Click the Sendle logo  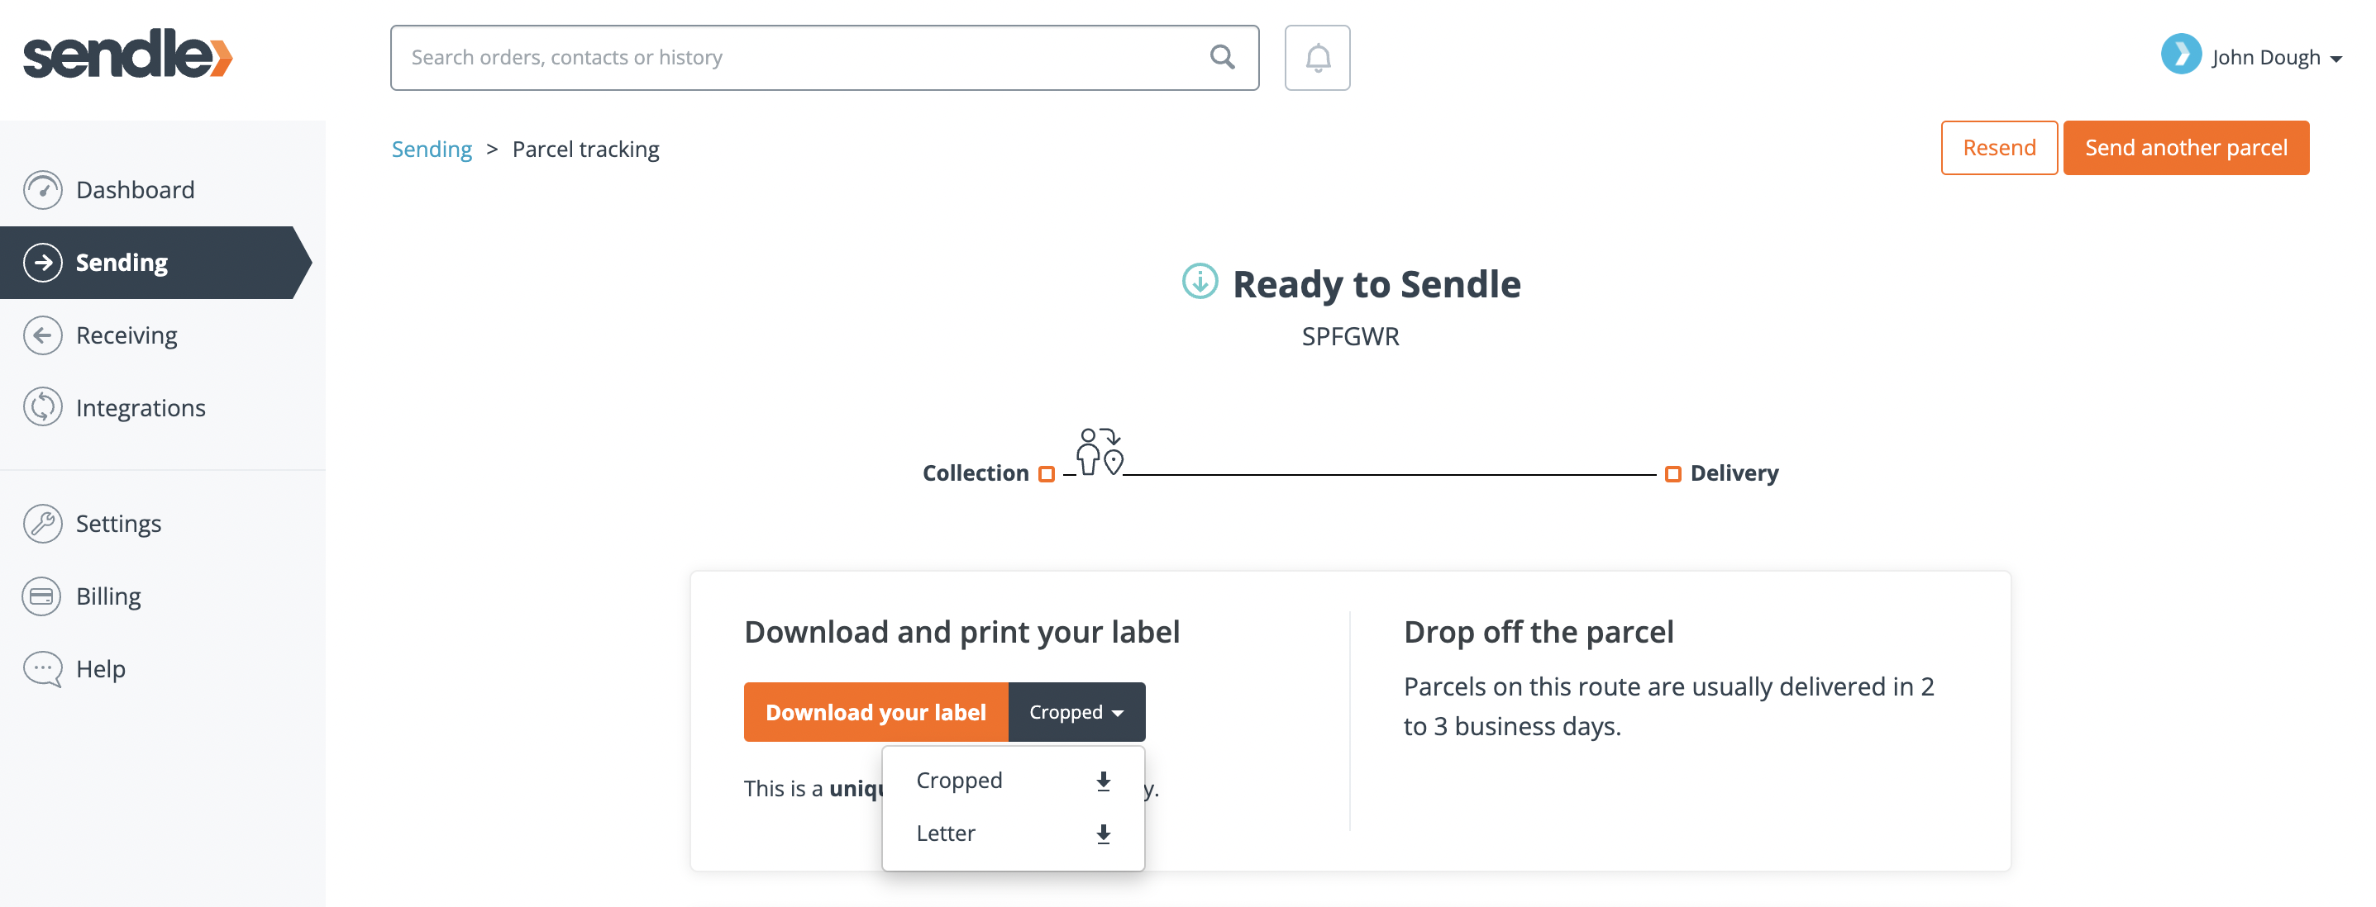click(x=128, y=54)
